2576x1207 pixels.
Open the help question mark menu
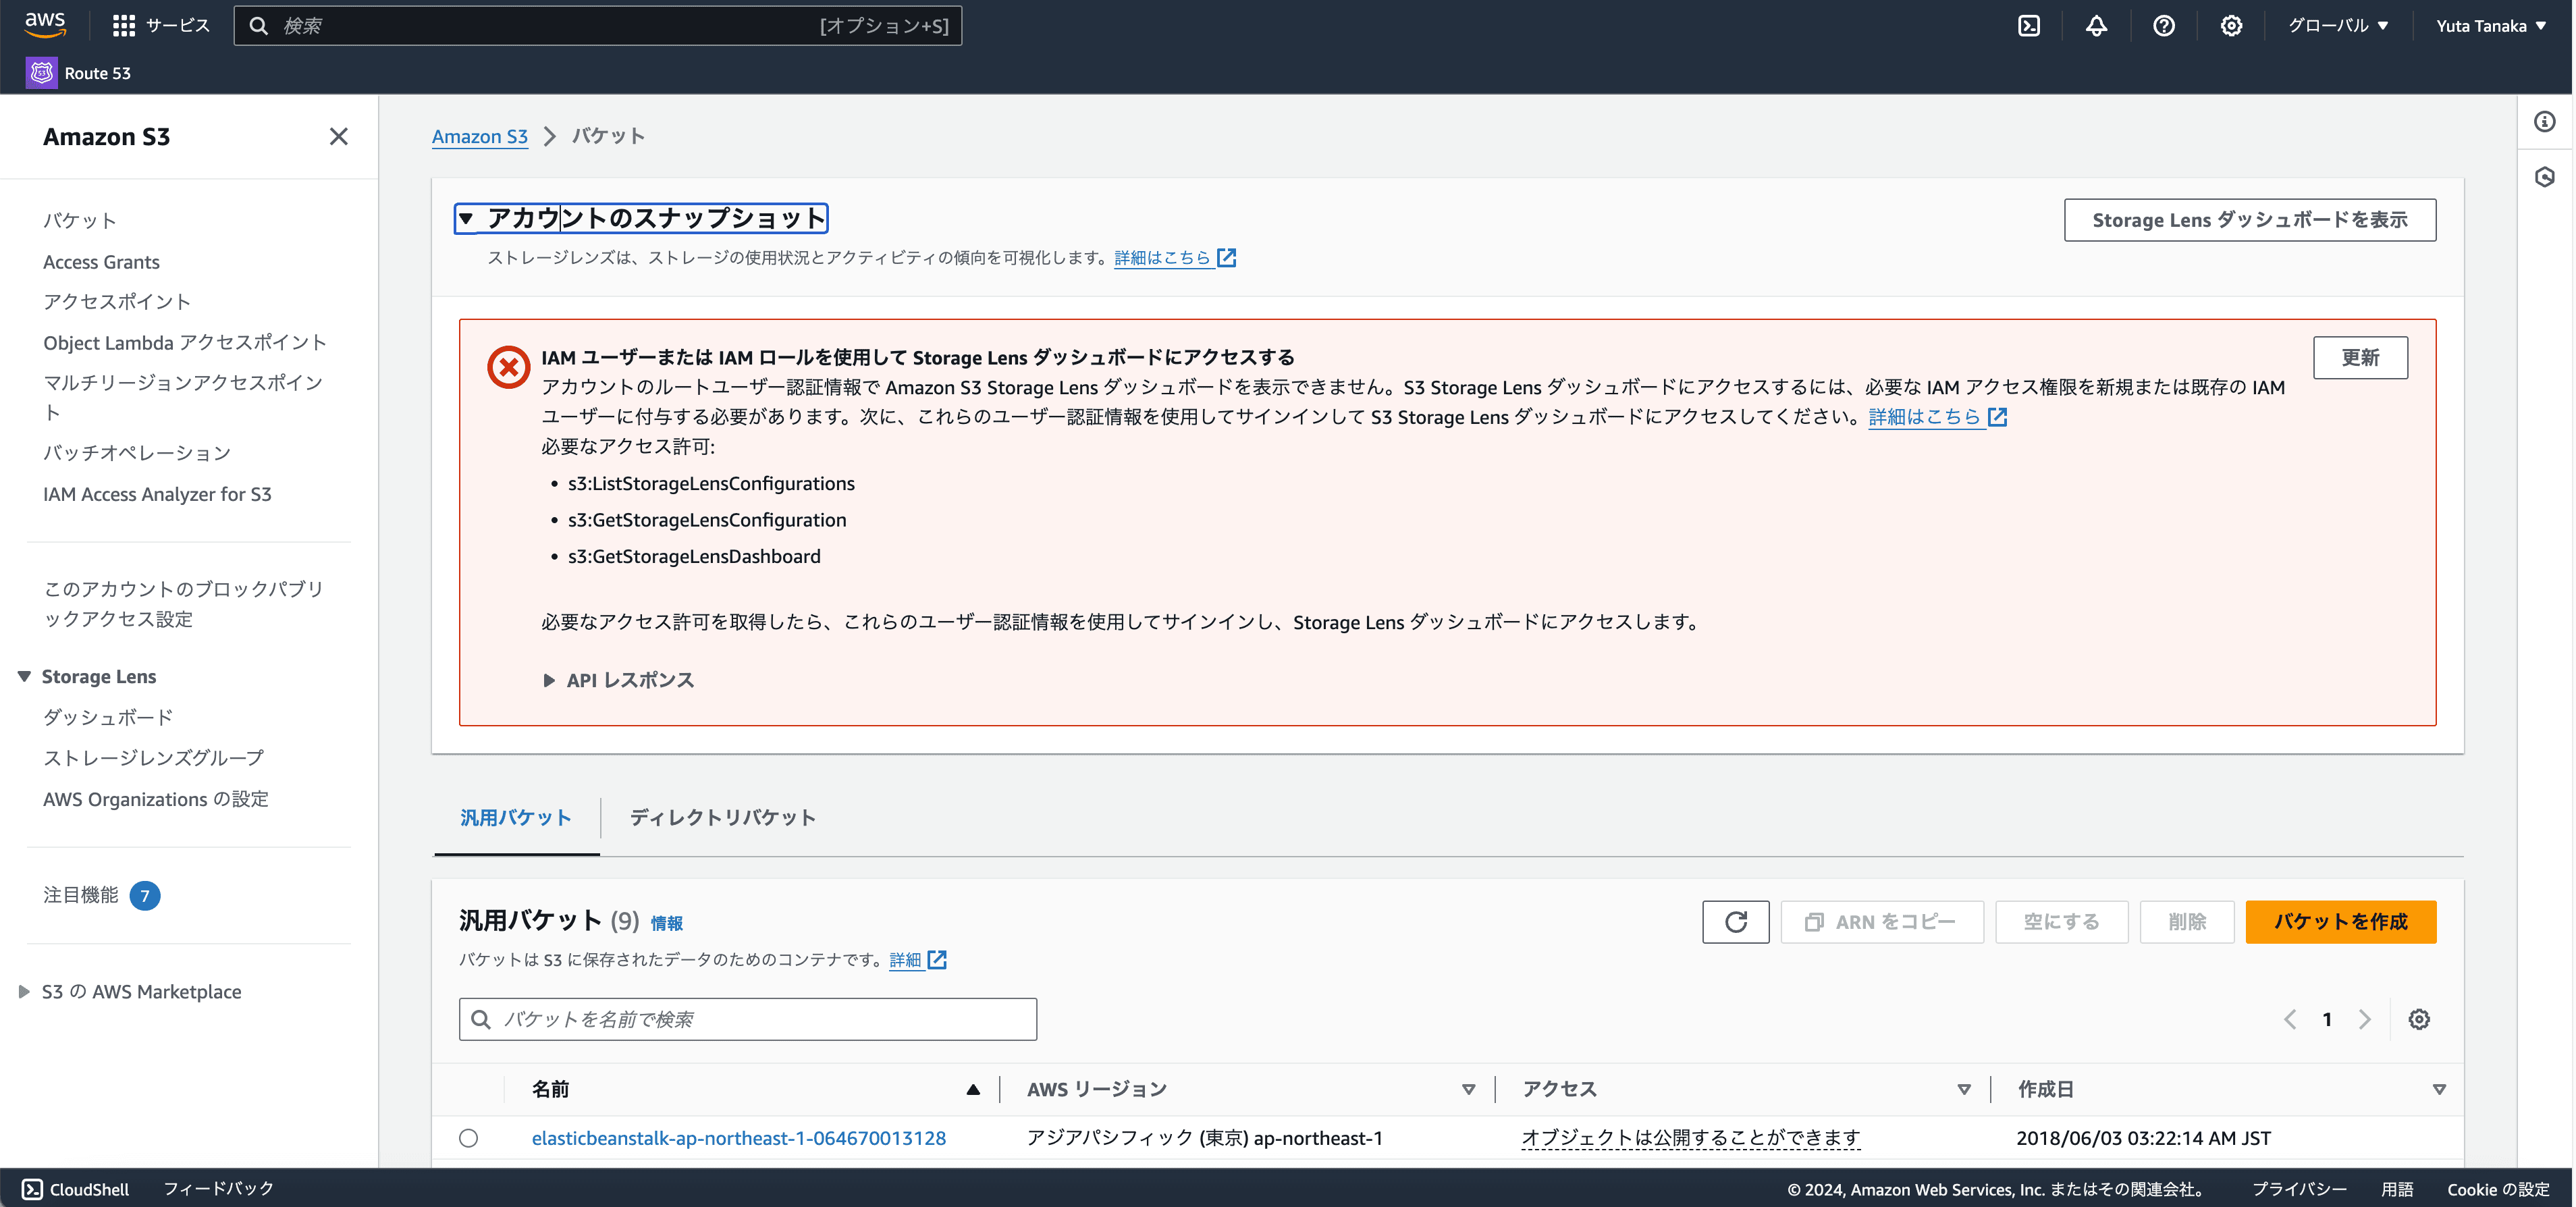(2164, 26)
